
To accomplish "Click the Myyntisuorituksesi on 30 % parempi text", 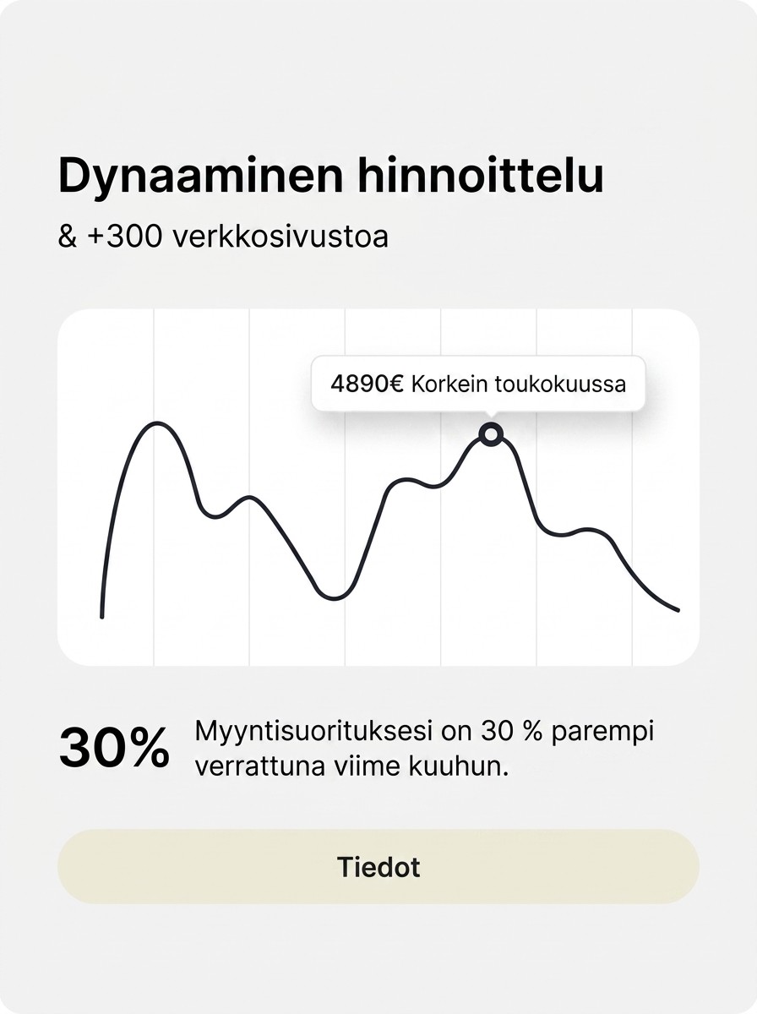I will 424,731.
